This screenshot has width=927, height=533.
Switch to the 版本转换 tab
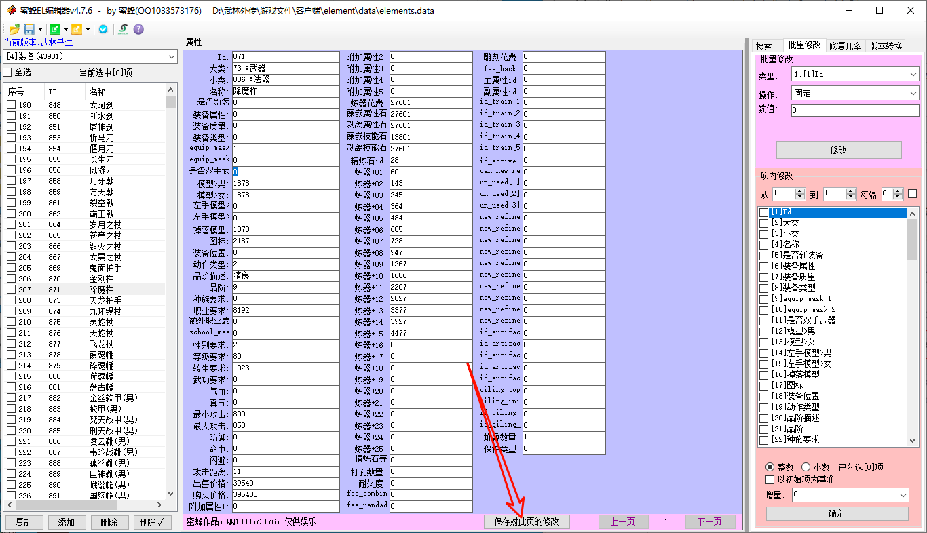pyautogui.click(x=886, y=46)
